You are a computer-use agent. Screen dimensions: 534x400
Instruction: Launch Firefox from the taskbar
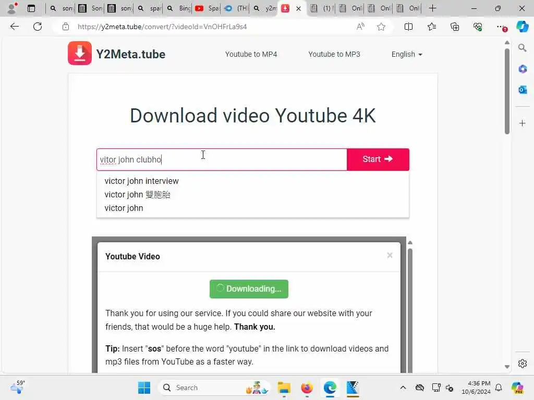[x=307, y=387]
